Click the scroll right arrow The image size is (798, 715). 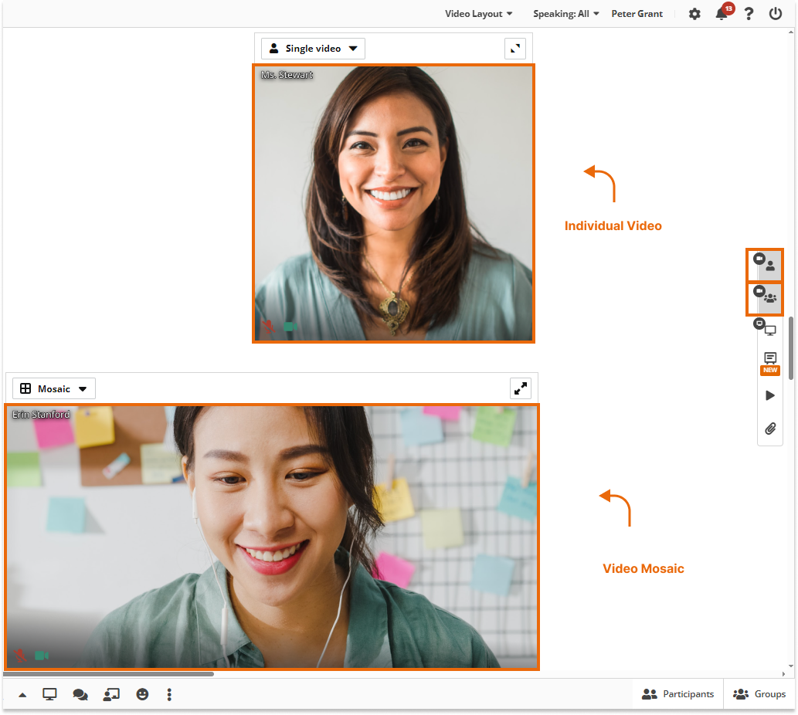(x=783, y=674)
